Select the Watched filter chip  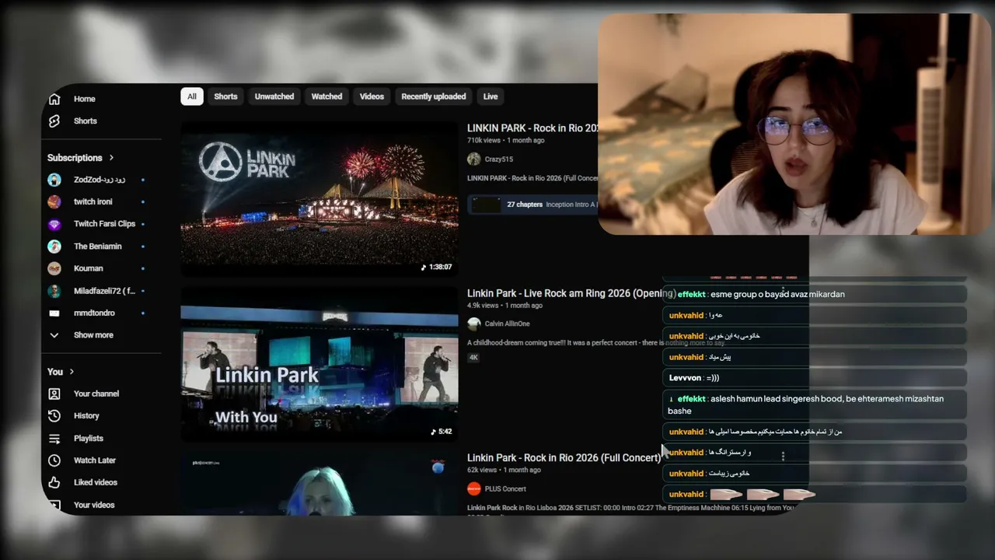(x=326, y=96)
